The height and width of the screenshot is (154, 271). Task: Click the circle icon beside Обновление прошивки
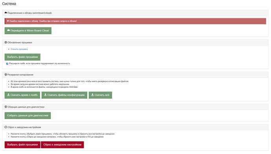tap(6, 42)
